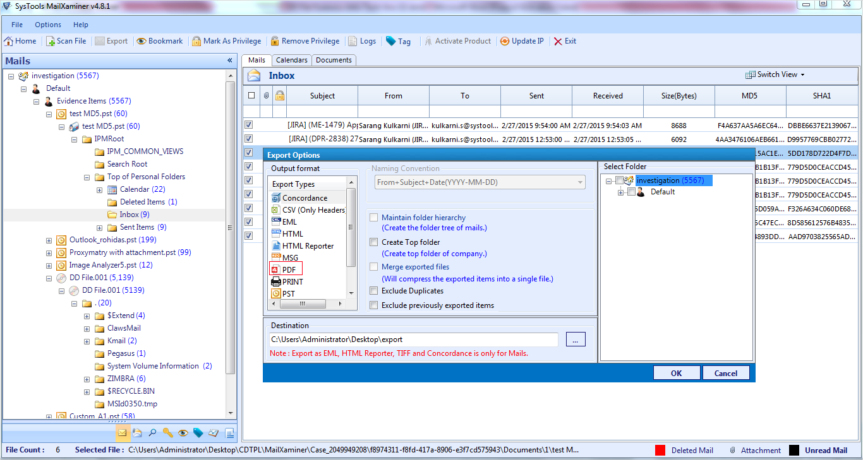Click the Tag toolbar button

(398, 41)
